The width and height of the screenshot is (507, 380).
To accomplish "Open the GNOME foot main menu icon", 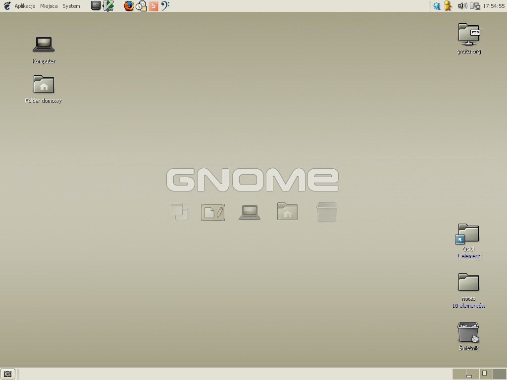I will pyautogui.click(x=7, y=6).
